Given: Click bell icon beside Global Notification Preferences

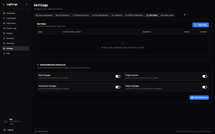Looking at the screenshot, I should click(38, 65).
